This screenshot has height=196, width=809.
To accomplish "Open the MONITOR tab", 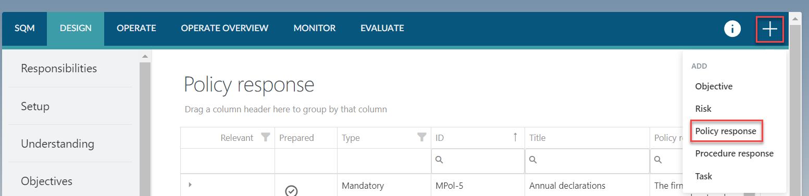I will coord(315,28).
